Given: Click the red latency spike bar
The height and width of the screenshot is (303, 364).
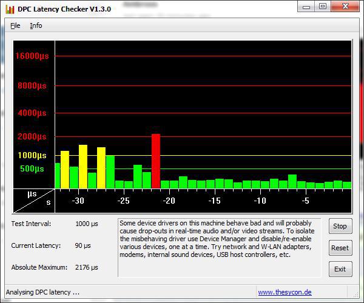Looking at the screenshot, I should pos(156,161).
